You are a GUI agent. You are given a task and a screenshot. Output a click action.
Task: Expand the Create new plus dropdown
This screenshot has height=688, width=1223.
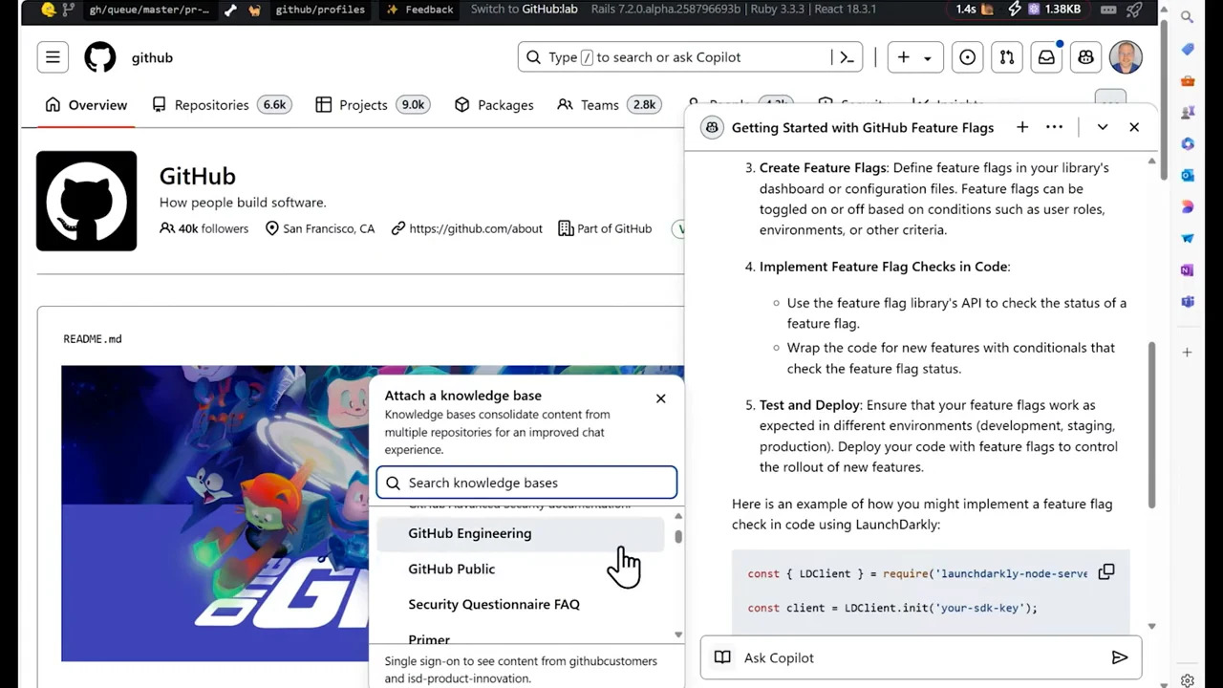915,57
